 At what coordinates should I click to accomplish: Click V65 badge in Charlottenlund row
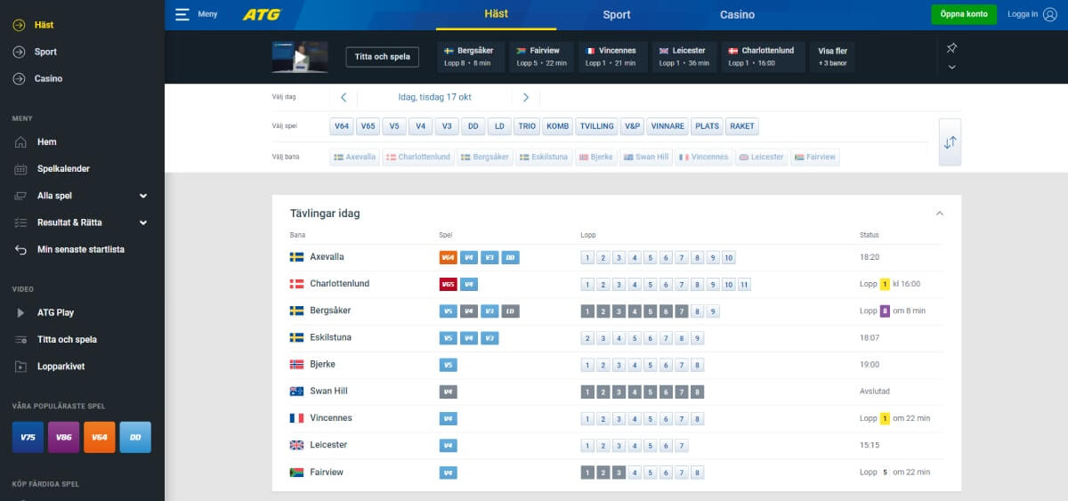pyautogui.click(x=449, y=285)
